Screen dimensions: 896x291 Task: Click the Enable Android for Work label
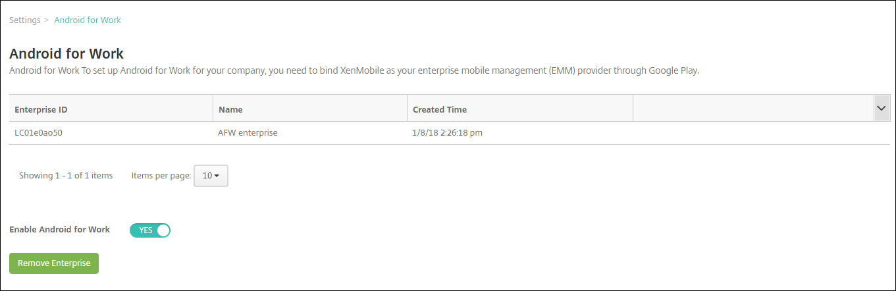tap(59, 230)
